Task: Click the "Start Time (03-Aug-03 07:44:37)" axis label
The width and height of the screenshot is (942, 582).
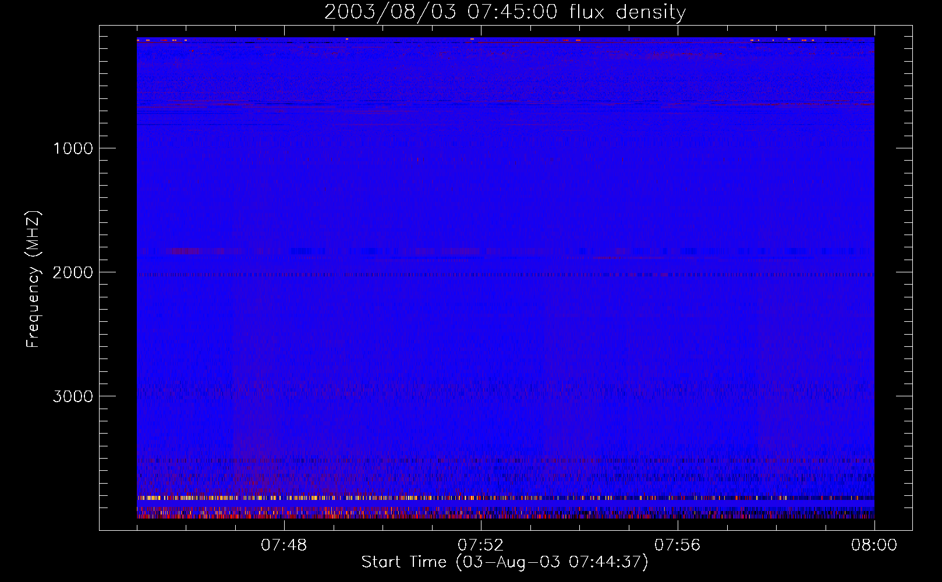Action: tap(505, 562)
